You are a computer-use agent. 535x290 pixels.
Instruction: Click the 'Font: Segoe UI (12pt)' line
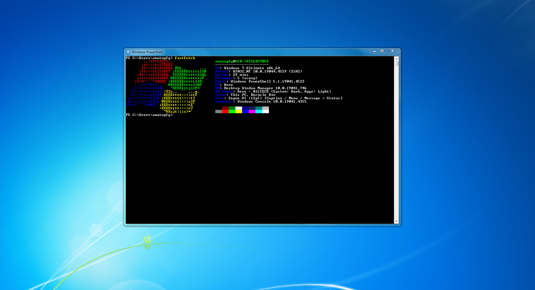(x=279, y=98)
